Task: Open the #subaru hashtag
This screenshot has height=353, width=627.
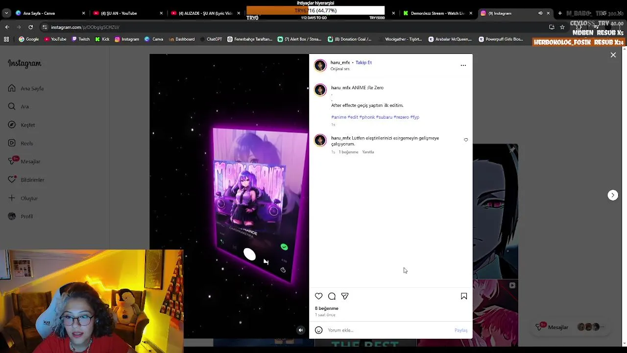Action: tap(384, 117)
